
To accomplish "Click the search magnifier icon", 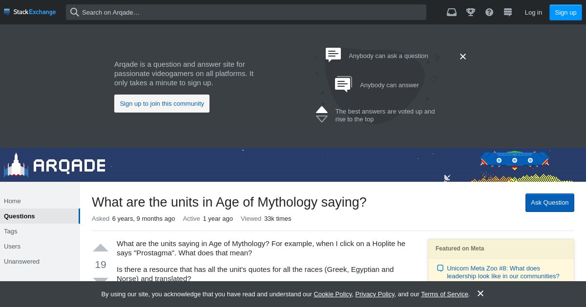I will pyautogui.click(x=75, y=12).
